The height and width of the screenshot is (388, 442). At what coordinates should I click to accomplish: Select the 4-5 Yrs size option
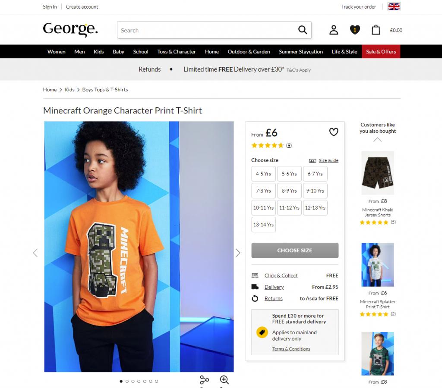coord(263,174)
